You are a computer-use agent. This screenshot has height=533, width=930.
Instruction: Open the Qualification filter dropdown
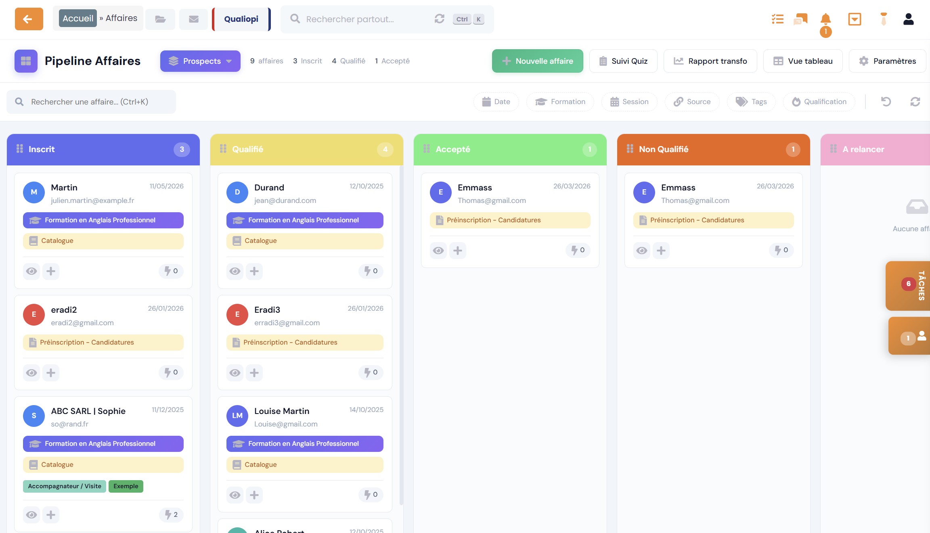pos(819,102)
